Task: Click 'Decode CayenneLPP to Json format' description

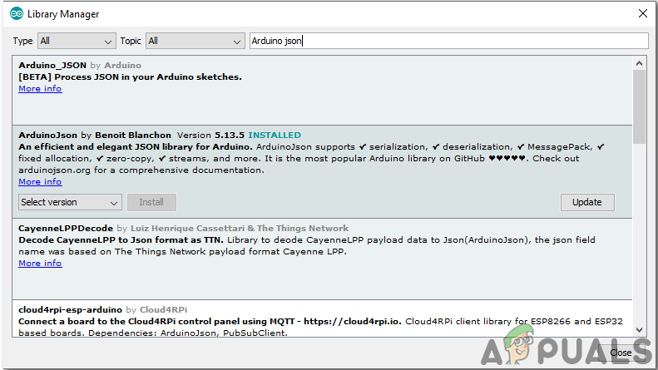Action: coord(121,240)
